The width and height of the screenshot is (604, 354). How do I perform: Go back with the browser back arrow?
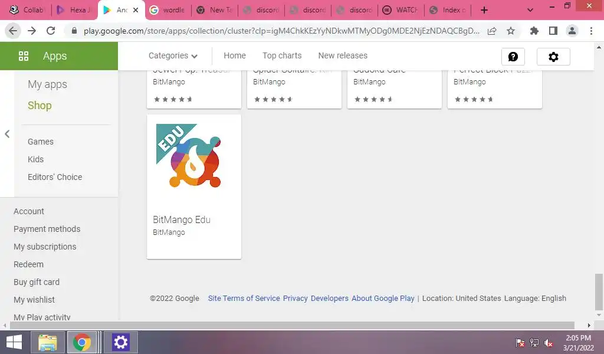coord(13,31)
